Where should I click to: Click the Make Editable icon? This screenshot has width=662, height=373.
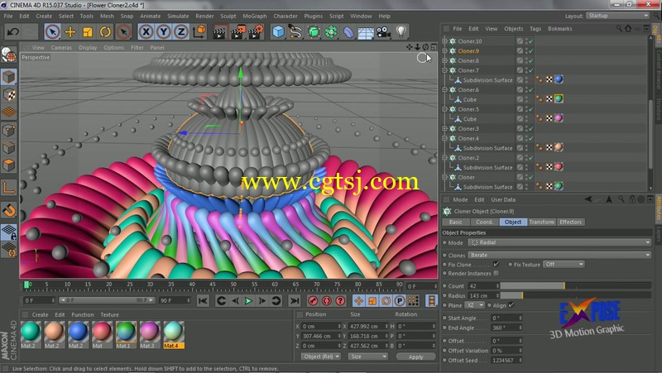click(8, 55)
